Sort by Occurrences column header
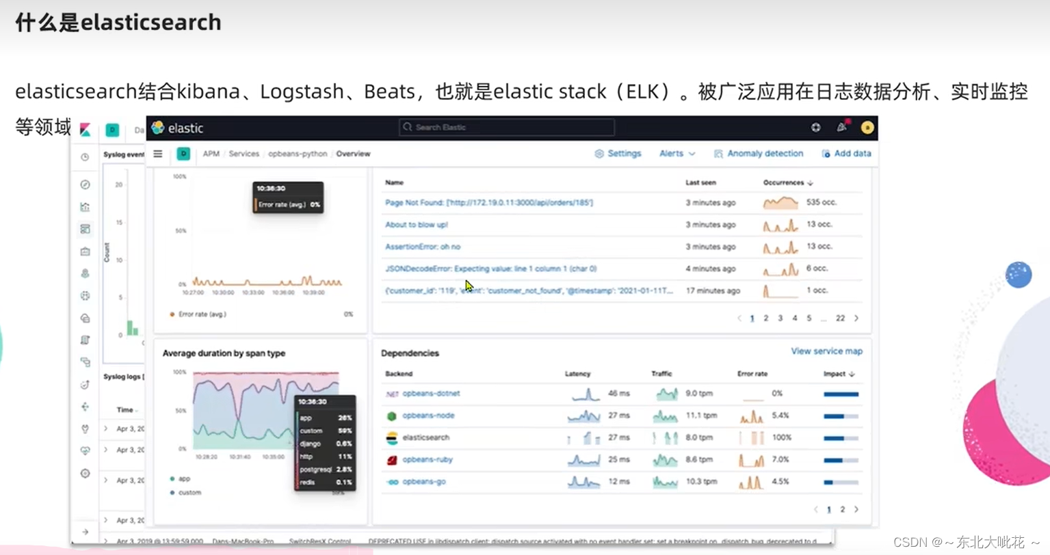 pyautogui.click(x=788, y=182)
